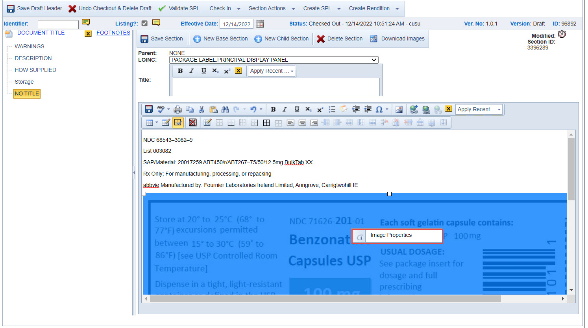
Task: Click the Download Images button
Action: pos(397,38)
